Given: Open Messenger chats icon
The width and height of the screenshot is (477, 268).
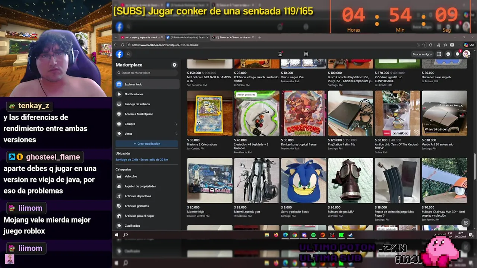Looking at the screenshot, I should click(x=448, y=54).
